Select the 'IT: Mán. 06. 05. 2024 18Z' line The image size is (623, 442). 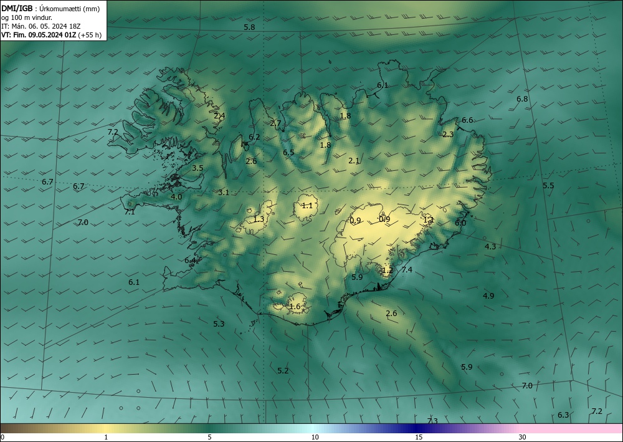pos(41,26)
